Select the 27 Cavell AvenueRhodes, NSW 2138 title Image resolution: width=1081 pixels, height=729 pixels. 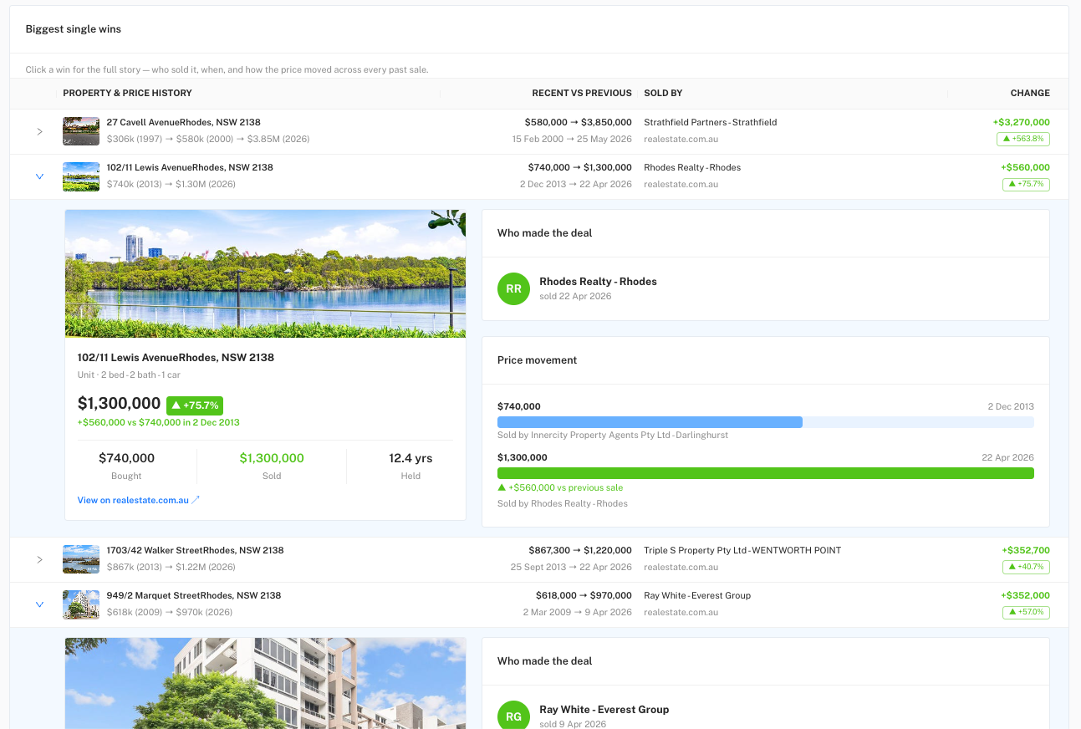(x=183, y=122)
